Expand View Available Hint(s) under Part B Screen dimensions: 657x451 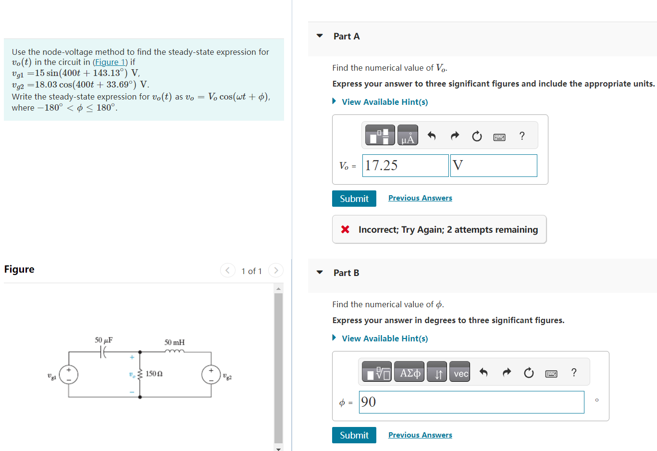point(384,338)
